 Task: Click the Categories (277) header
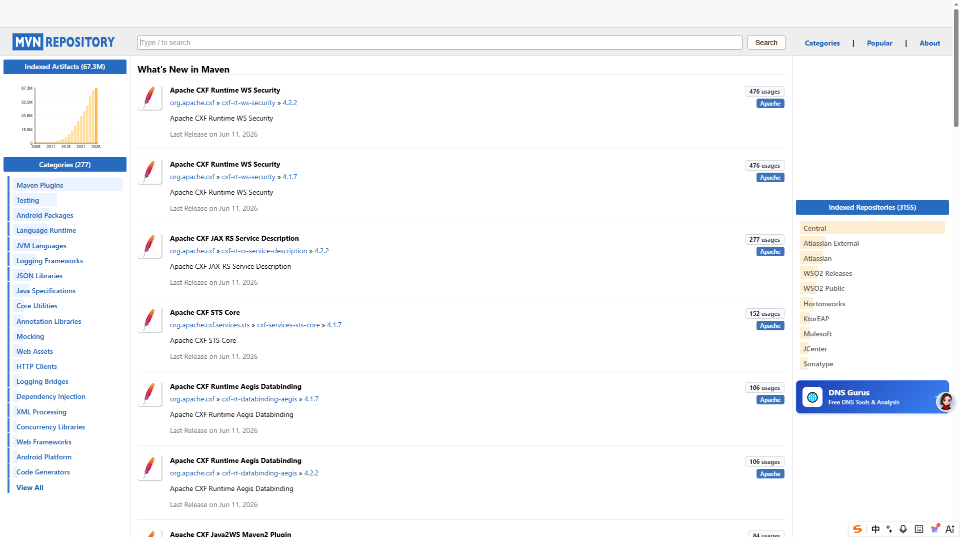point(65,165)
